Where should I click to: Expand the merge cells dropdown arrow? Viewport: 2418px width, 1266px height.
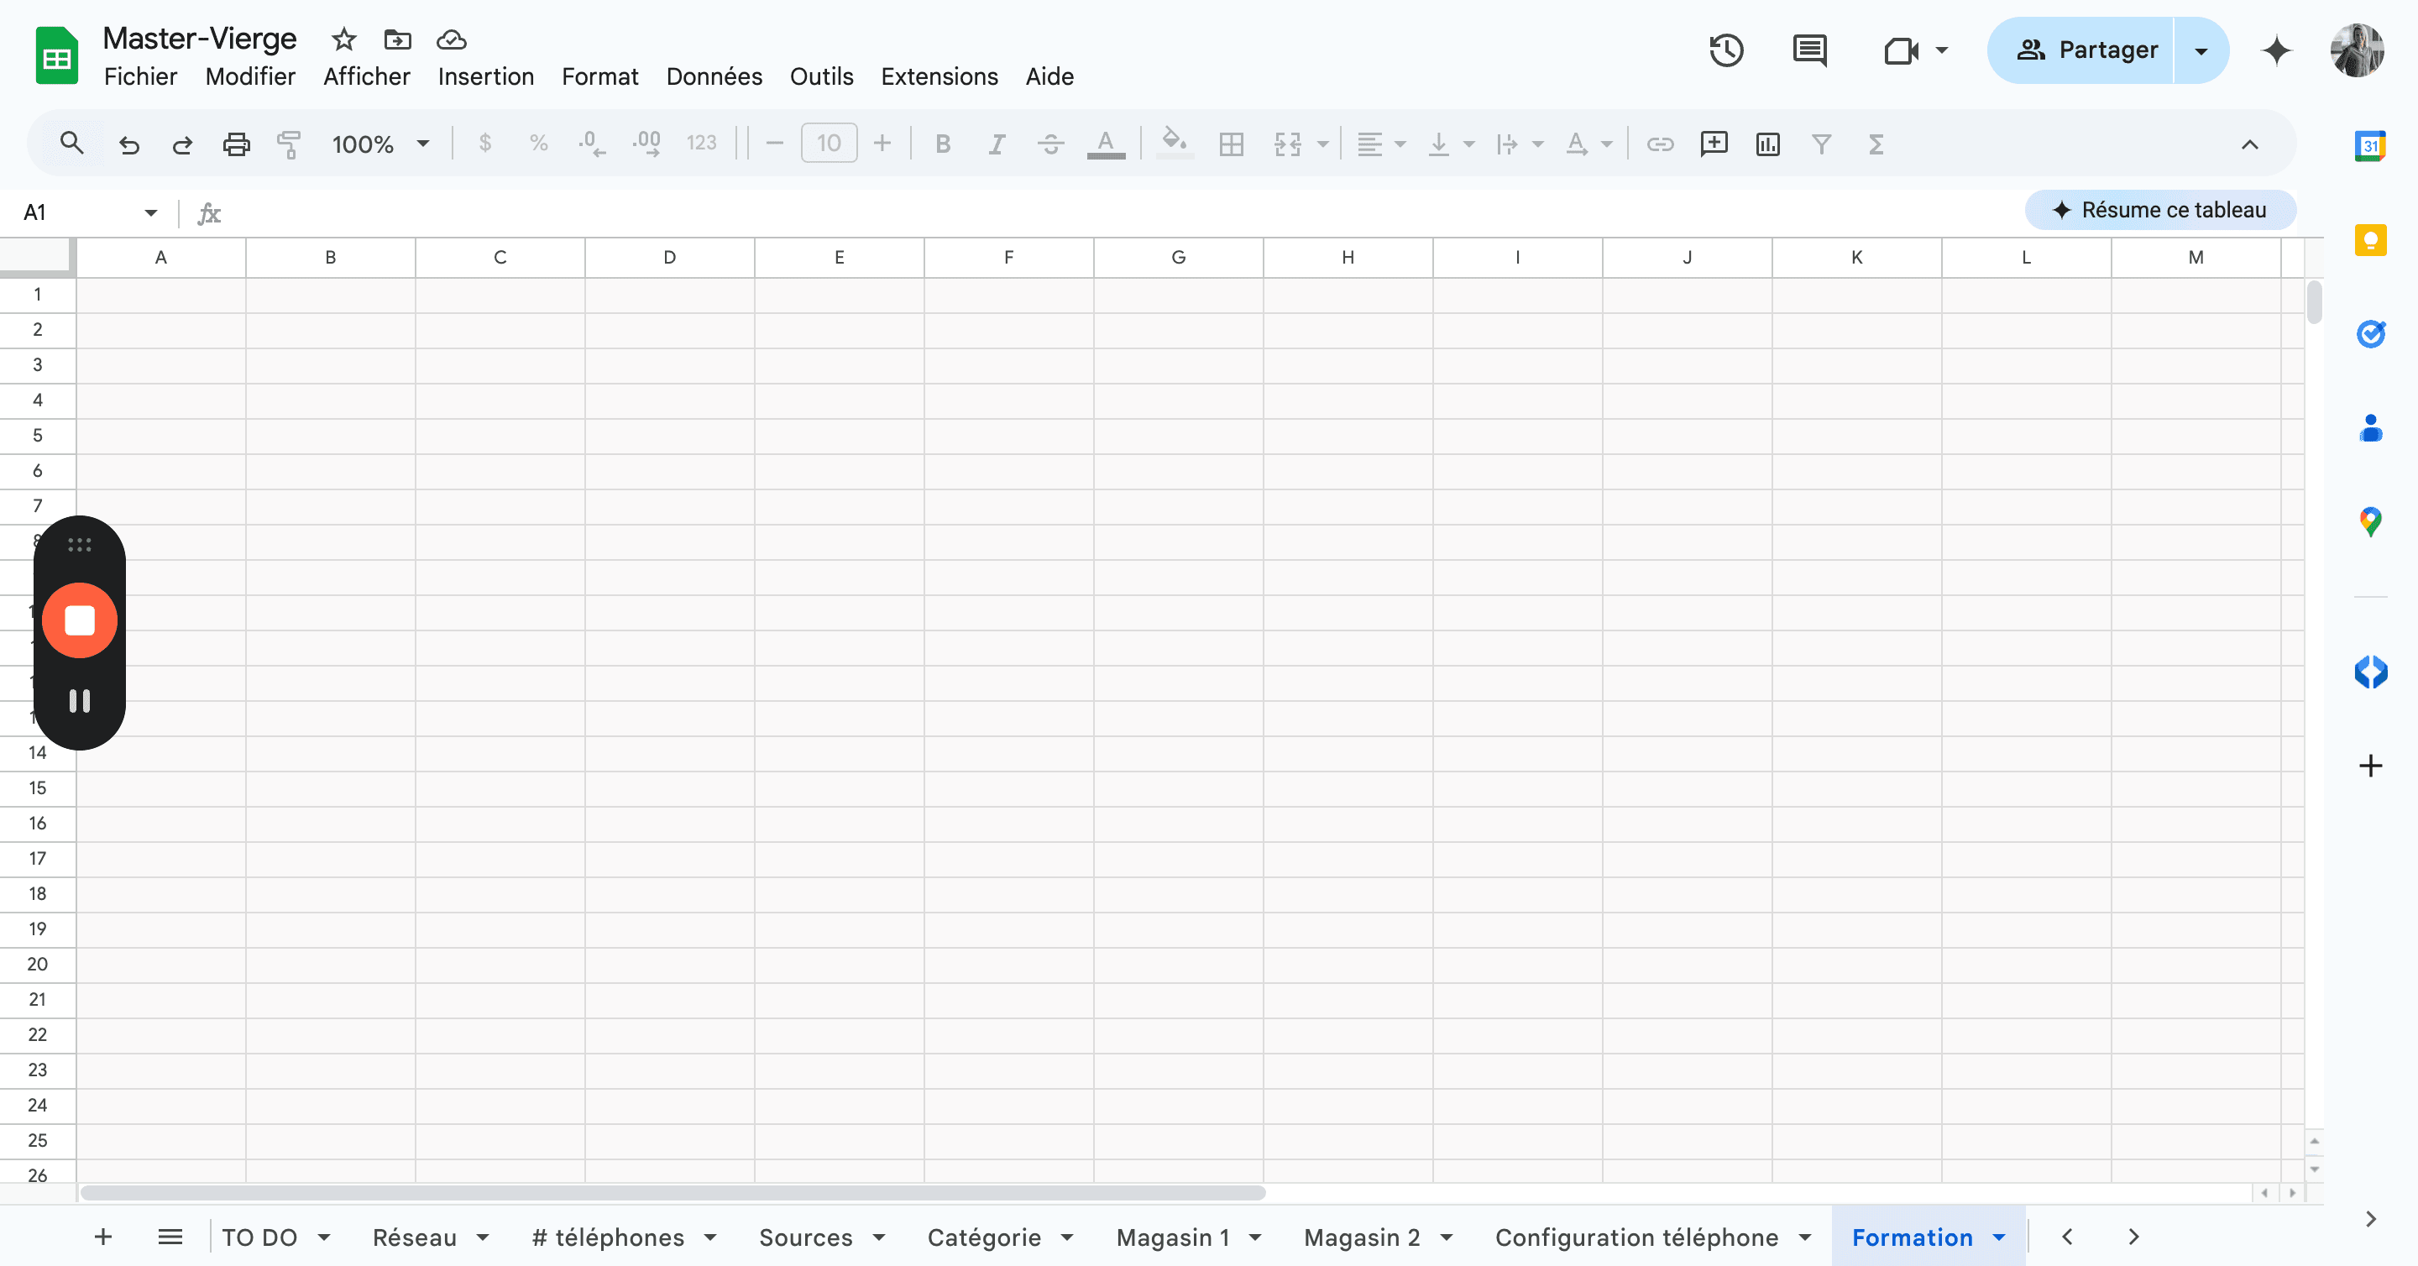tap(1322, 144)
